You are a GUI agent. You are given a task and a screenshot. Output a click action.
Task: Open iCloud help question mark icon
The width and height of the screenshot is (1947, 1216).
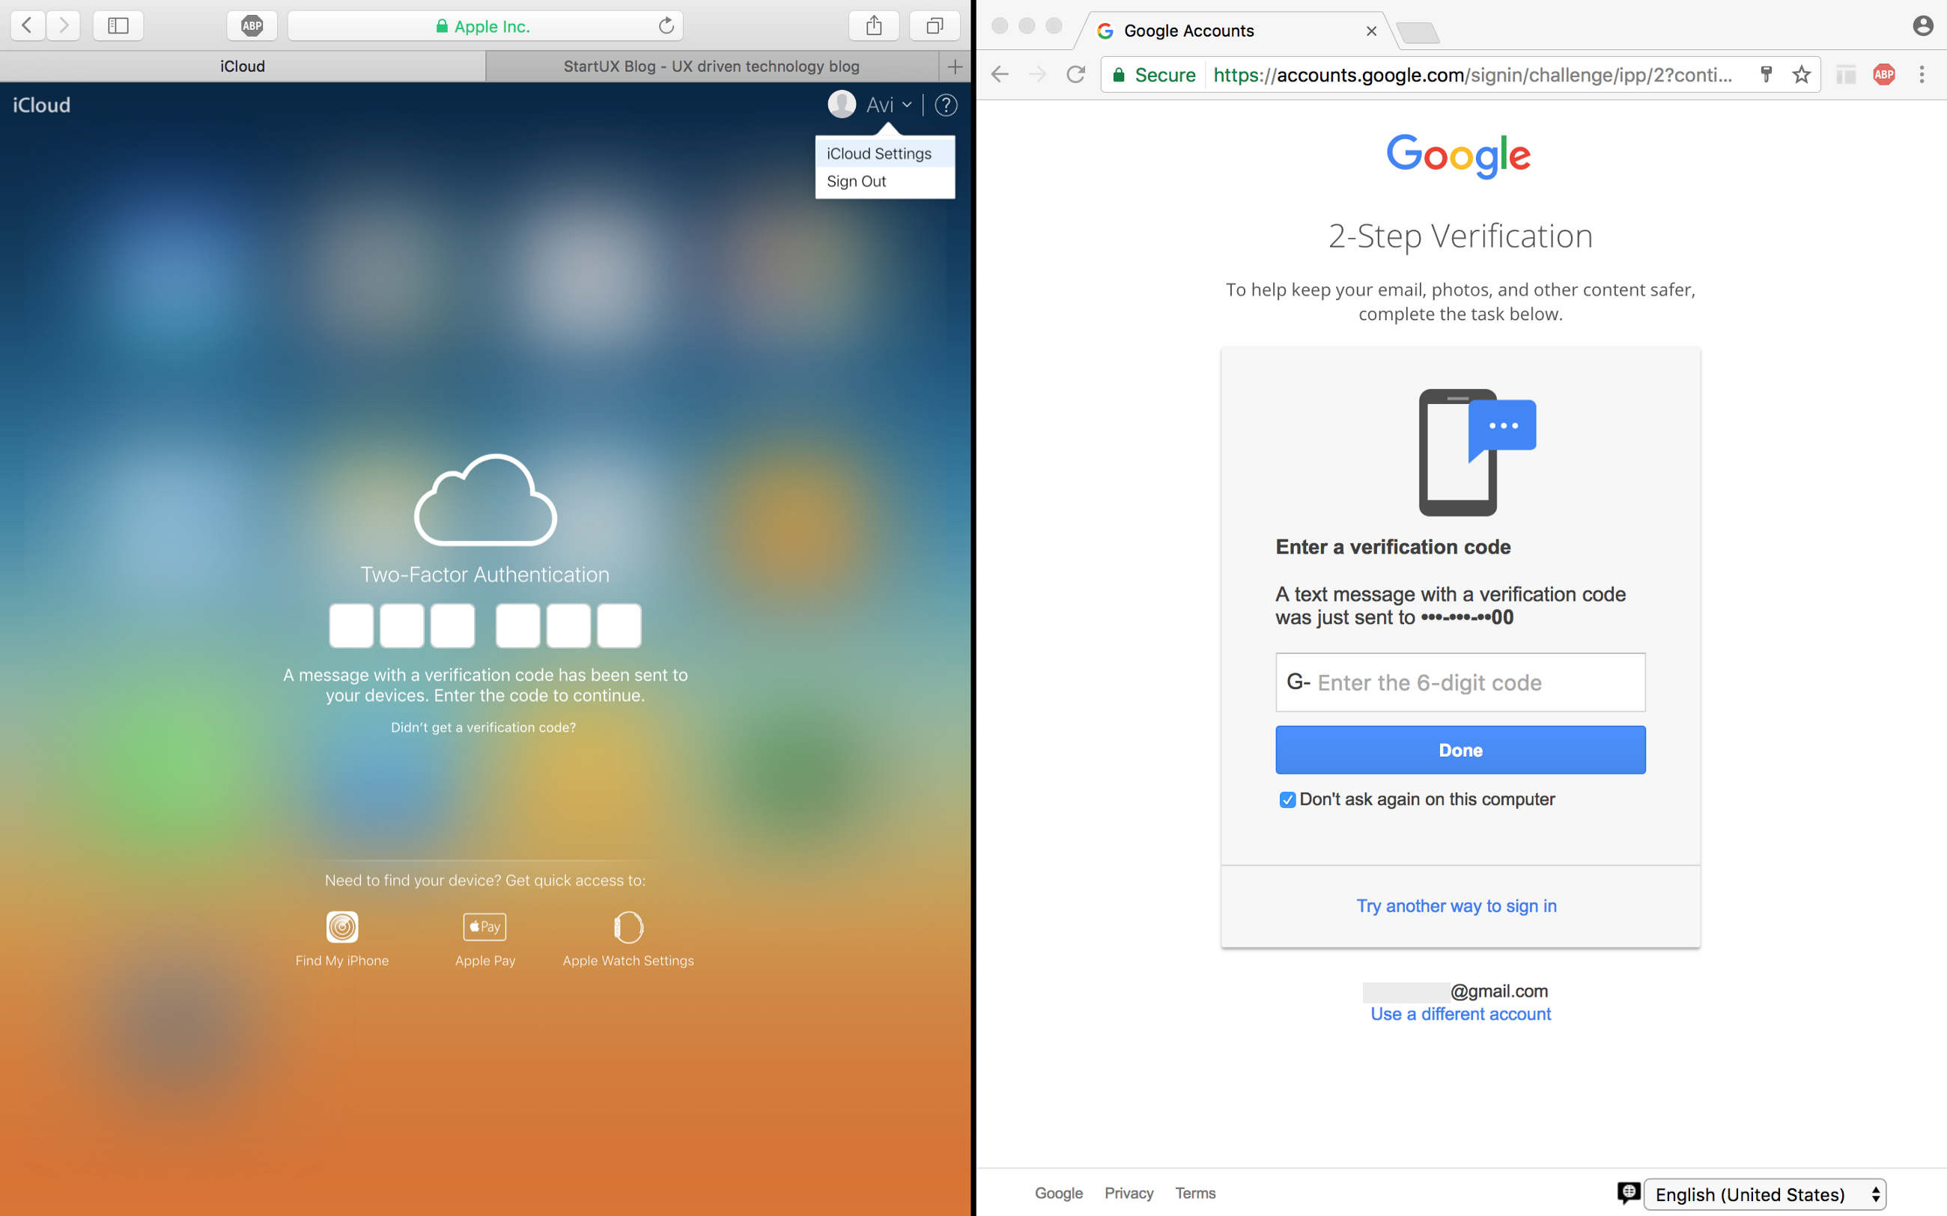click(946, 106)
